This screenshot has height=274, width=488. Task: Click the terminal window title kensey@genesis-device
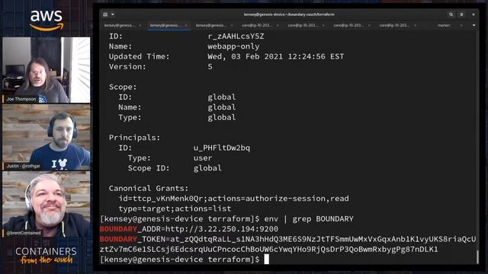coord(289,14)
